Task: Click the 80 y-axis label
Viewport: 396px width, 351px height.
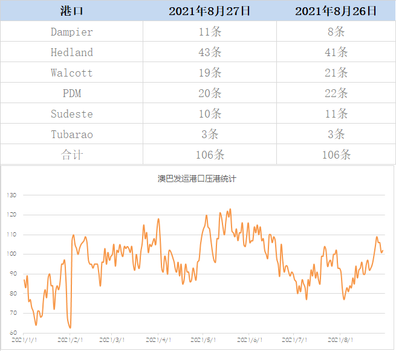Action: click(x=13, y=293)
